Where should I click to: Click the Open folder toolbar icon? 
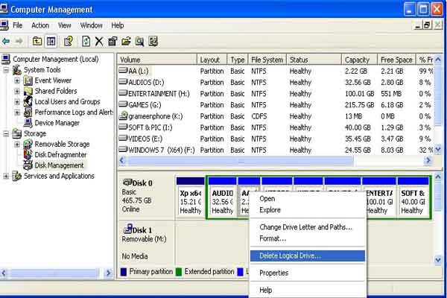point(126,41)
